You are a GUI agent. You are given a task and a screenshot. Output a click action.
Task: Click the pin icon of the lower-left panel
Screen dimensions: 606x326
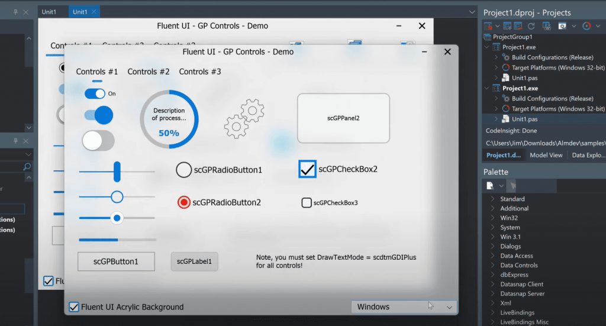point(15,141)
